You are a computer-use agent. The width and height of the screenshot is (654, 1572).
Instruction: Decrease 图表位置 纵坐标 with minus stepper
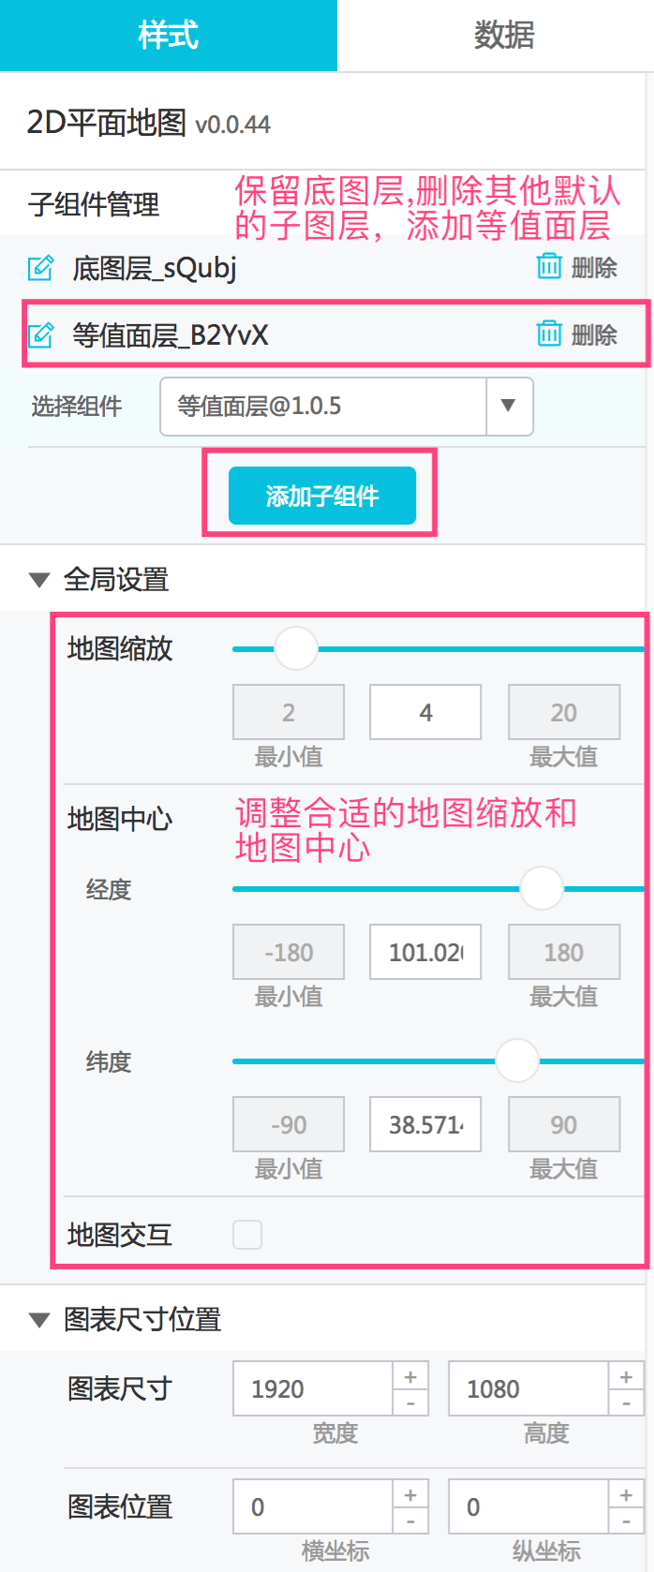point(626,1520)
